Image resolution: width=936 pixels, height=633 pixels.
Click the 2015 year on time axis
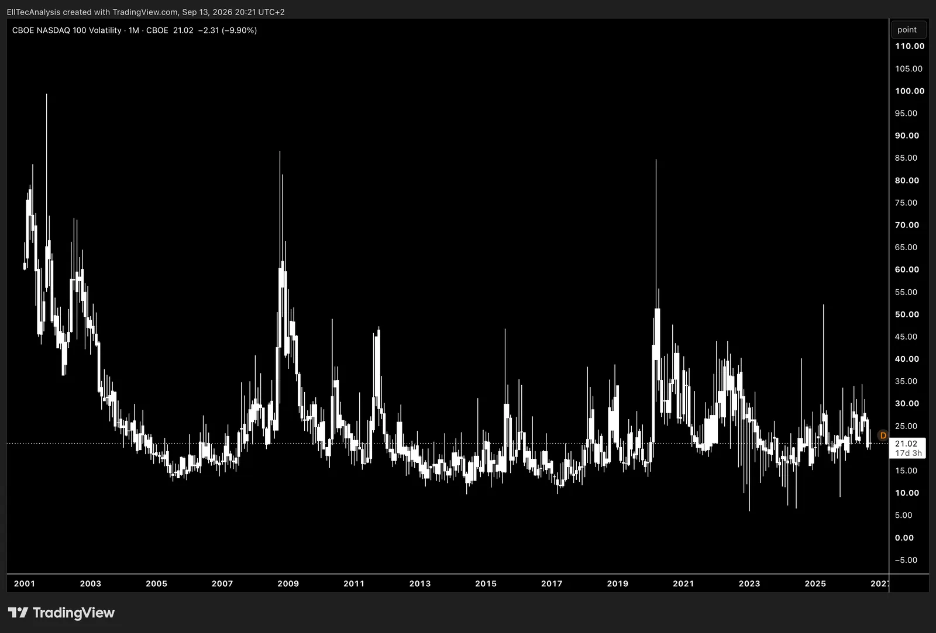486,583
